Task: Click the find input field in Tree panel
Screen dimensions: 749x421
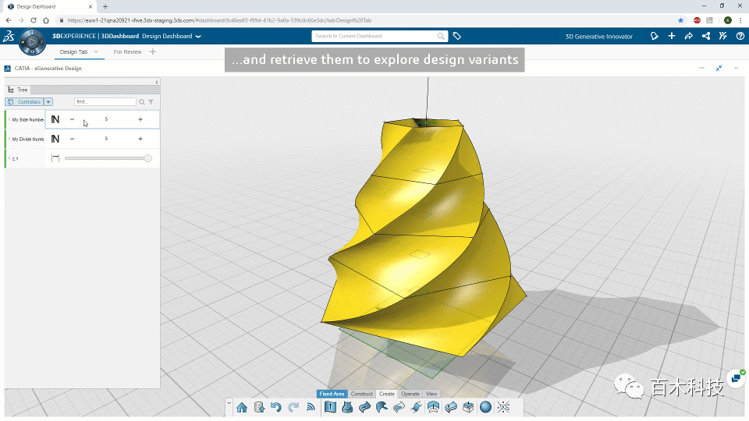Action: click(105, 102)
